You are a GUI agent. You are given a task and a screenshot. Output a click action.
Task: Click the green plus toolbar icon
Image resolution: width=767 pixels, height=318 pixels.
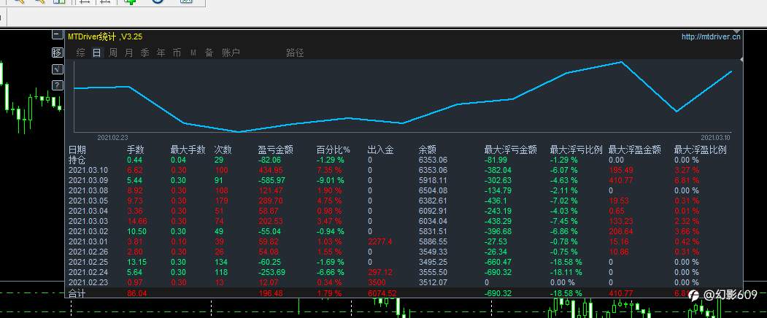click(x=130, y=2)
